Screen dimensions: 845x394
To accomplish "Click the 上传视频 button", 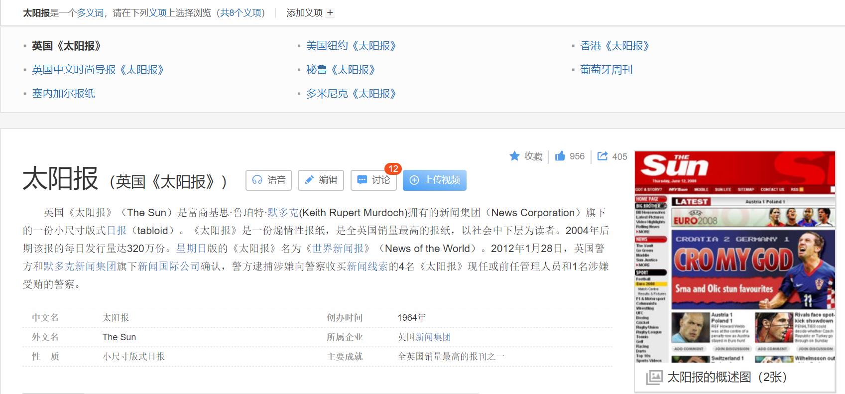I will click(435, 180).
